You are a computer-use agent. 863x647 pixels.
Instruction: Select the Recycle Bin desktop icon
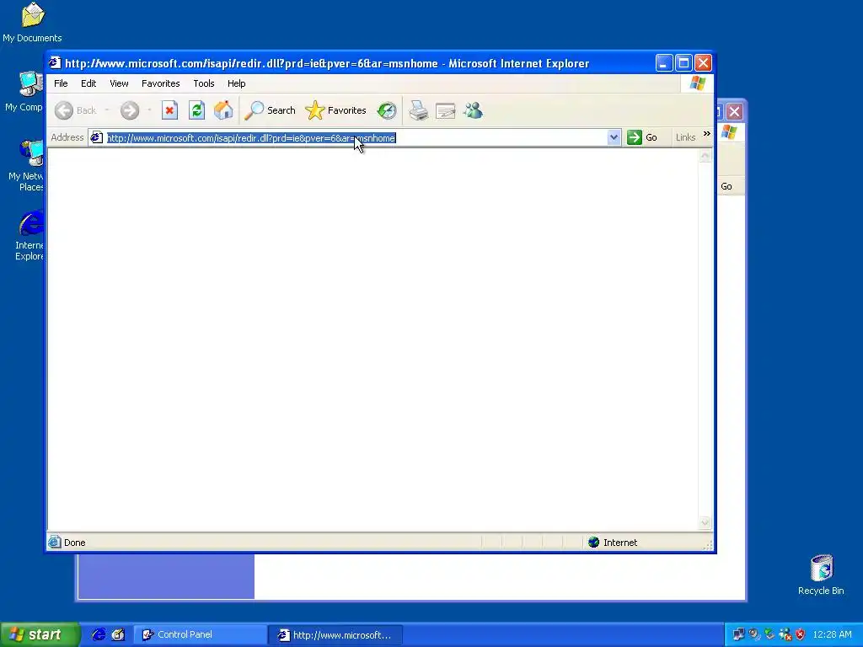click(821, 575)
